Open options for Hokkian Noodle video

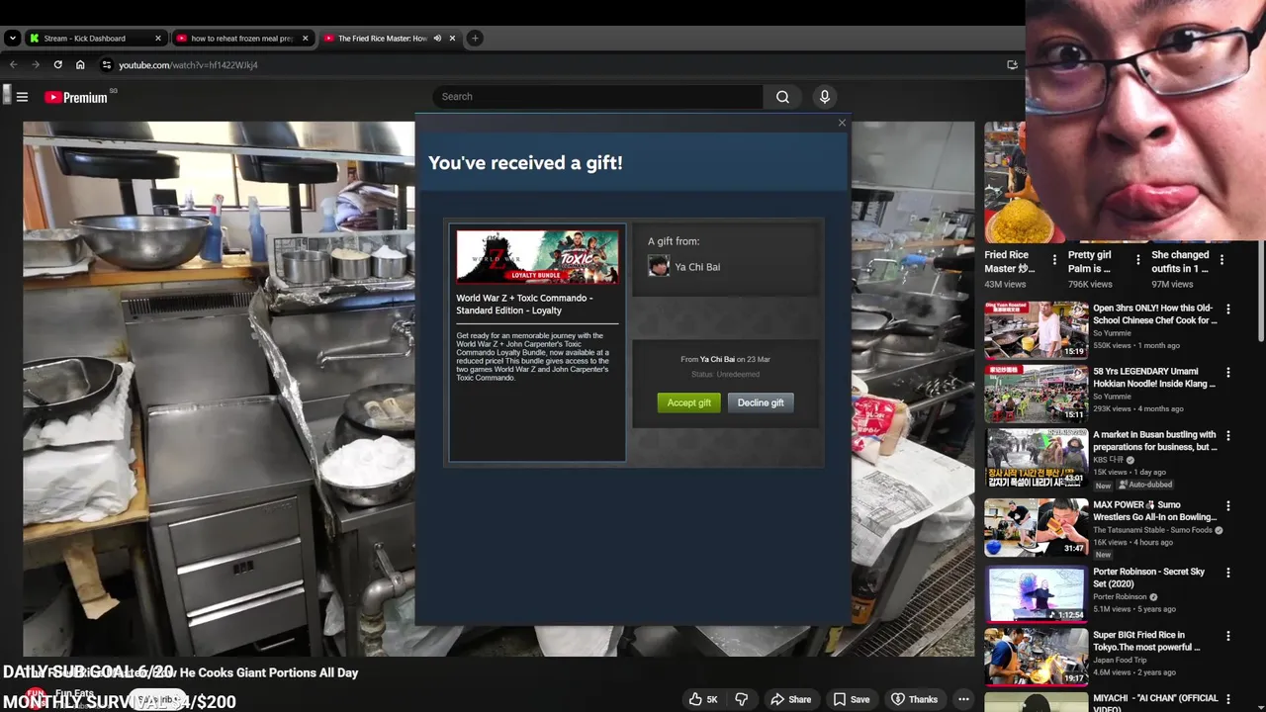(x=1228, y=373)
